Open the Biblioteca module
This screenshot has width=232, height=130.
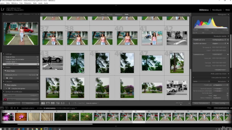tap(204, 10)
